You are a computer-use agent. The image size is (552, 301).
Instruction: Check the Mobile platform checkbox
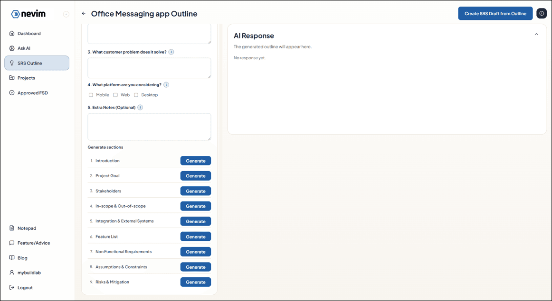(91, 95)
